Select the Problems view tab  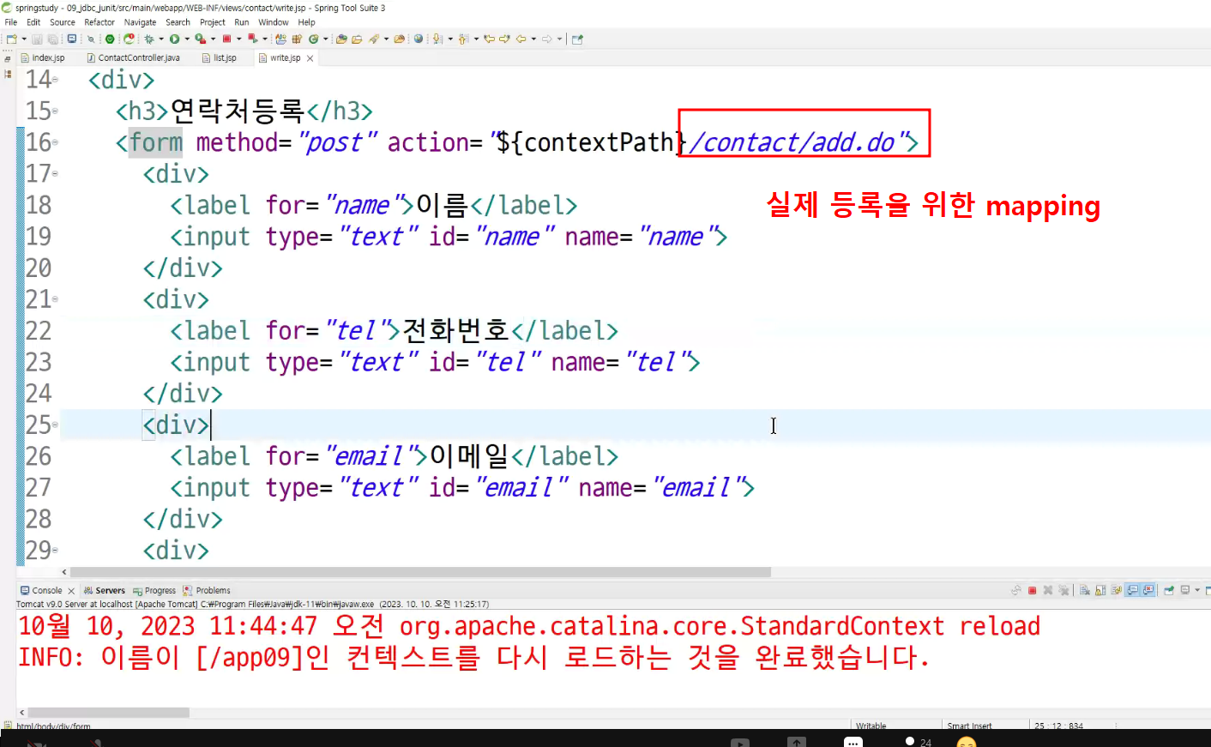[x=207, y=590]
